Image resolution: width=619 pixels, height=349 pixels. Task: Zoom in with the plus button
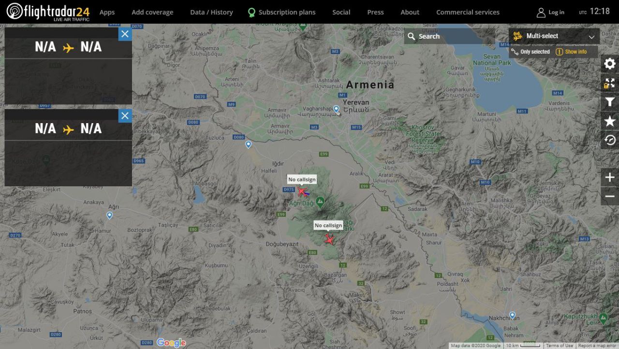(610, 178)
